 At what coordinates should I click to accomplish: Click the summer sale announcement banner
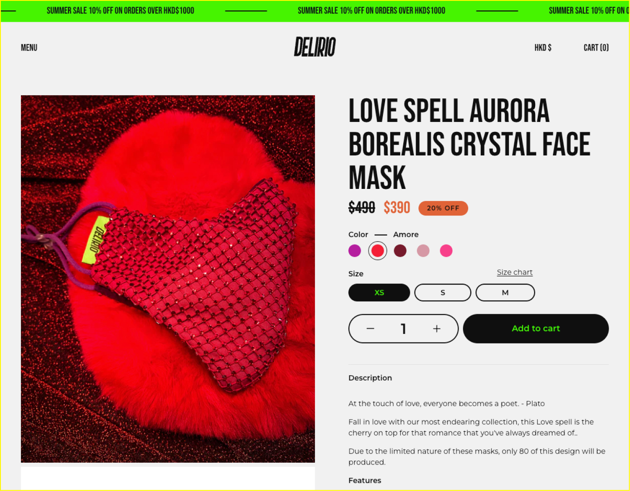[x=315, y=11]
